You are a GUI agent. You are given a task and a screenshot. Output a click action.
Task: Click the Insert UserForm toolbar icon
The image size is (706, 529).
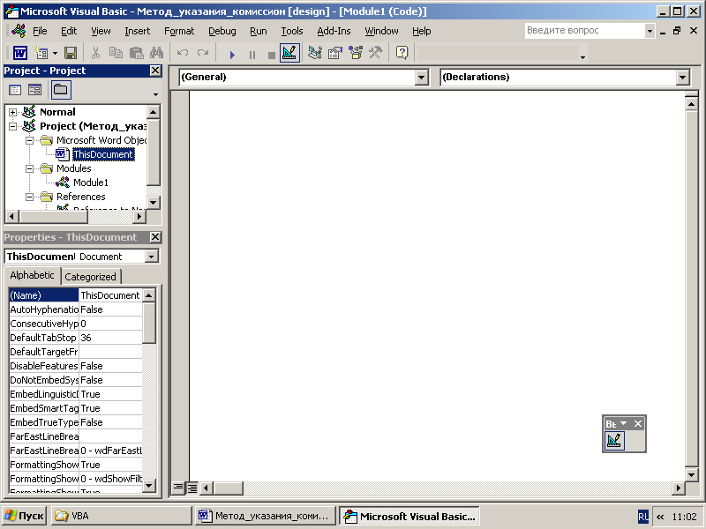[41, 53]
